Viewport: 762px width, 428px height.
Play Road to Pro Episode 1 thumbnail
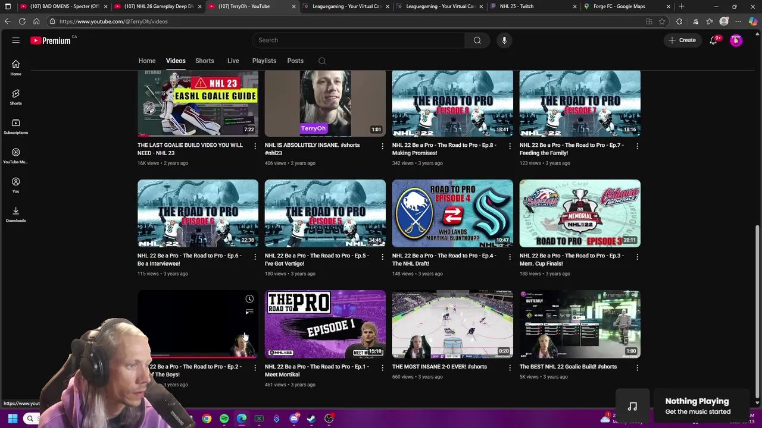click(325, 324)
